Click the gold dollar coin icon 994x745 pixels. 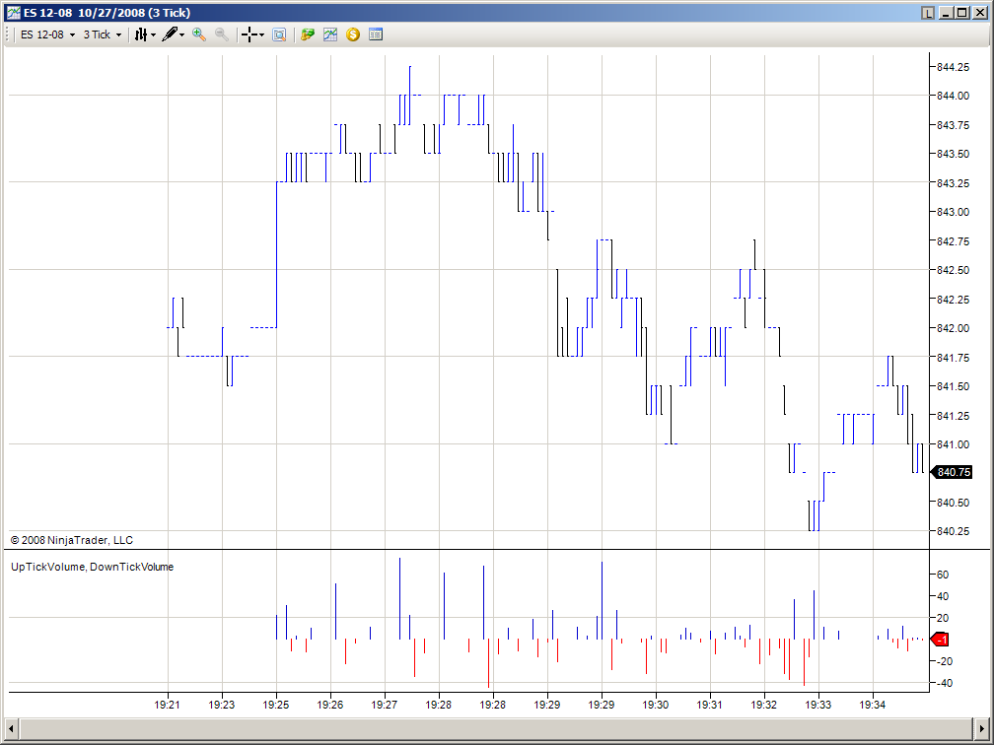(353, 34)
